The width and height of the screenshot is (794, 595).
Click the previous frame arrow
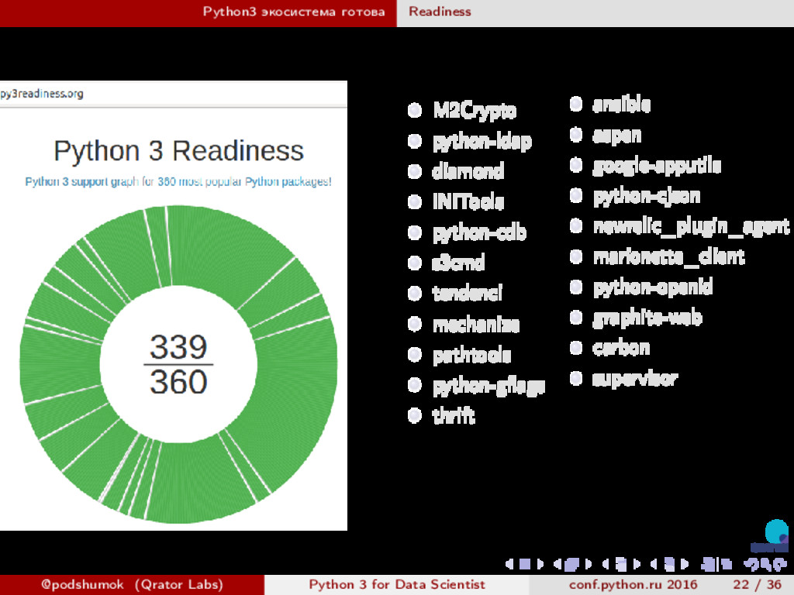pos(558,564)
